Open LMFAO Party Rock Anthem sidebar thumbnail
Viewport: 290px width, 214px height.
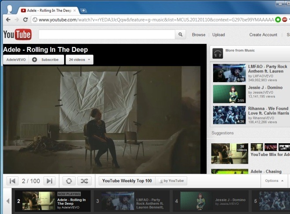(229, 73)
